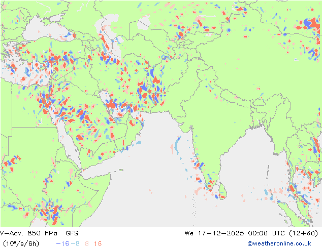This screenshot has height=248, width=322.
Task: Click the "-16" legend value
Action: click(62, 243)
